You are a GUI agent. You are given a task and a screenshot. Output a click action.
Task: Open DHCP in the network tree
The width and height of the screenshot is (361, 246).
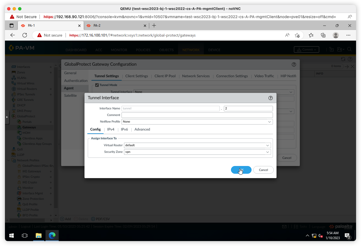tap(21, 105)
